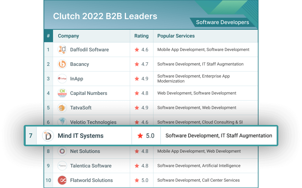The image size is (302, 188).
Task: Click the Velotio Technologies company name
Action: [93, 122]
